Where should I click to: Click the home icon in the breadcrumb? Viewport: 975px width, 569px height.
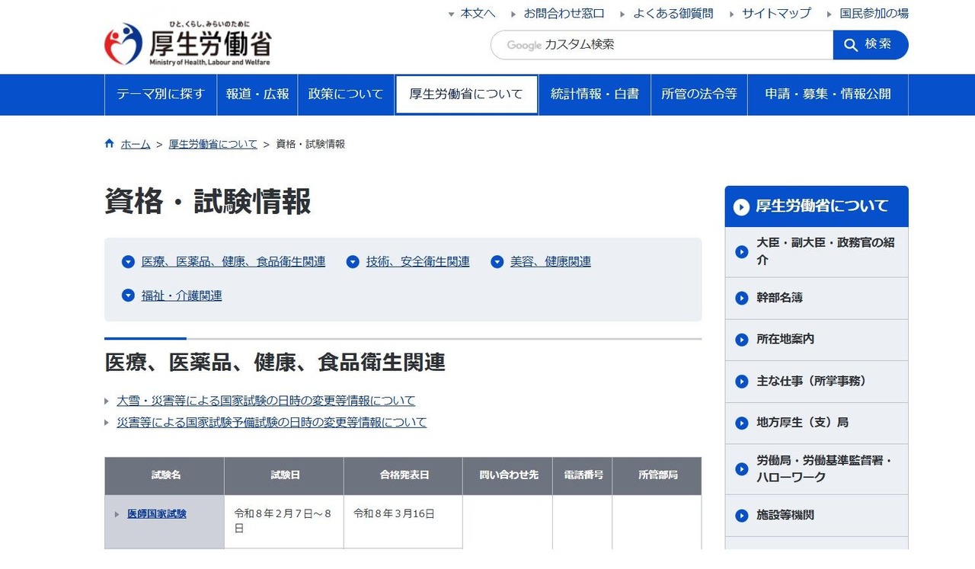click(x=109, y=142)
